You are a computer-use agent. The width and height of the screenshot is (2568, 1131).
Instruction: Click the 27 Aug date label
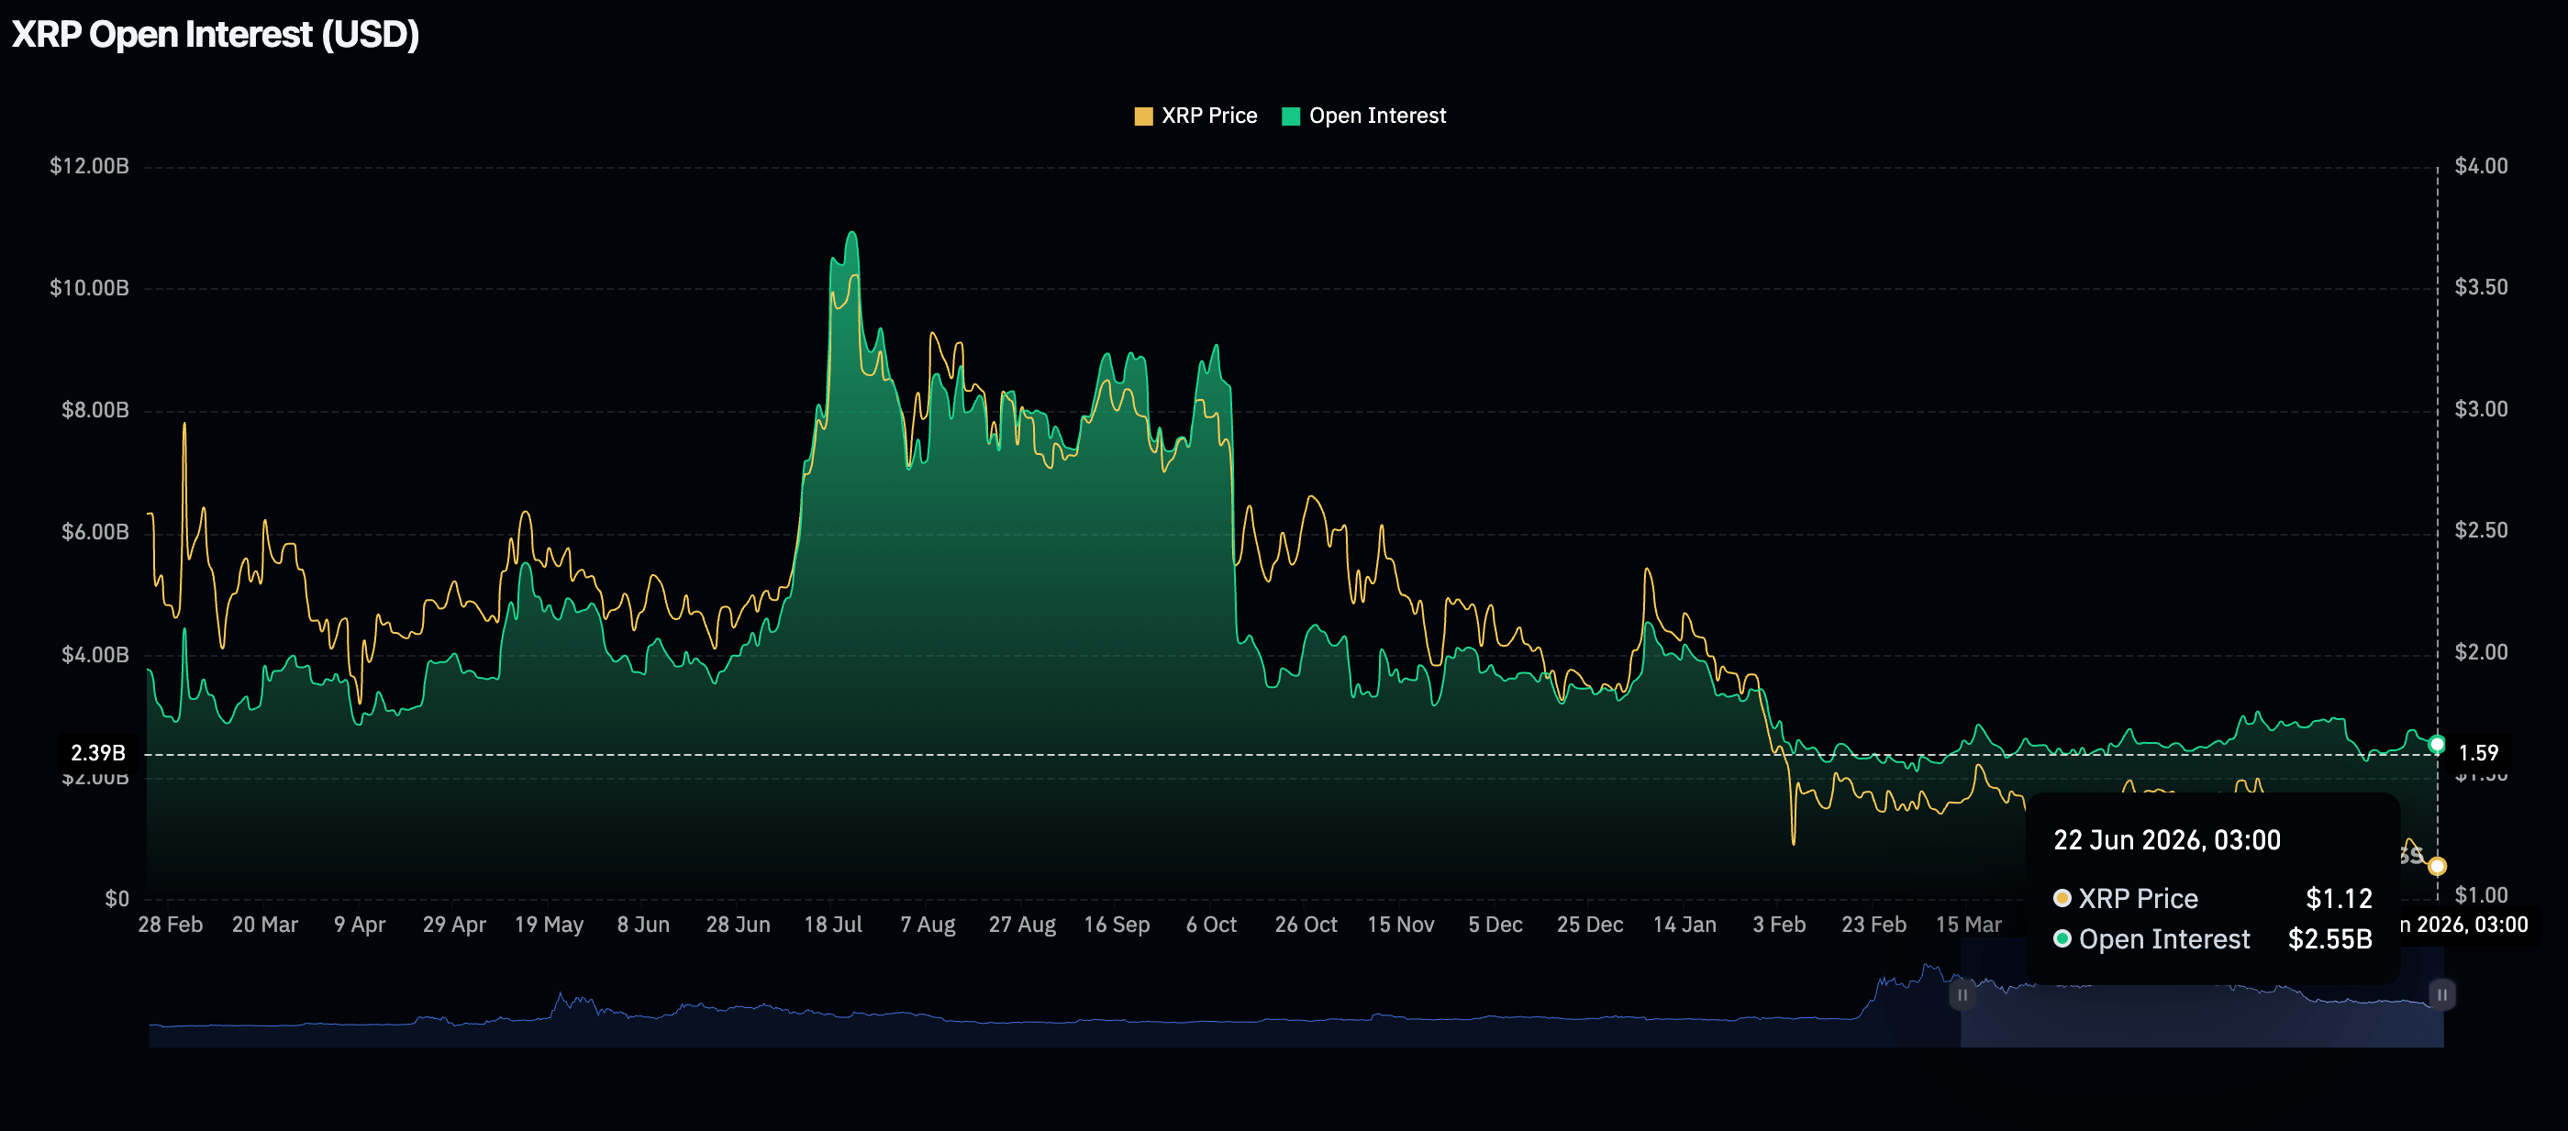[1023, 925]
